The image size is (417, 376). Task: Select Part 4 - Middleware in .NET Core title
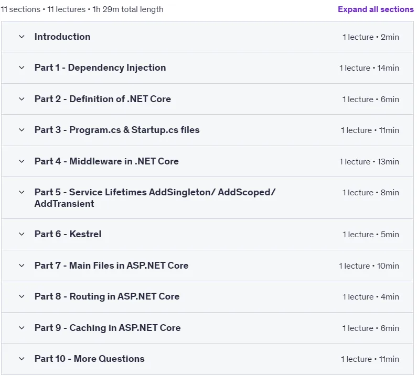(106, 161)
